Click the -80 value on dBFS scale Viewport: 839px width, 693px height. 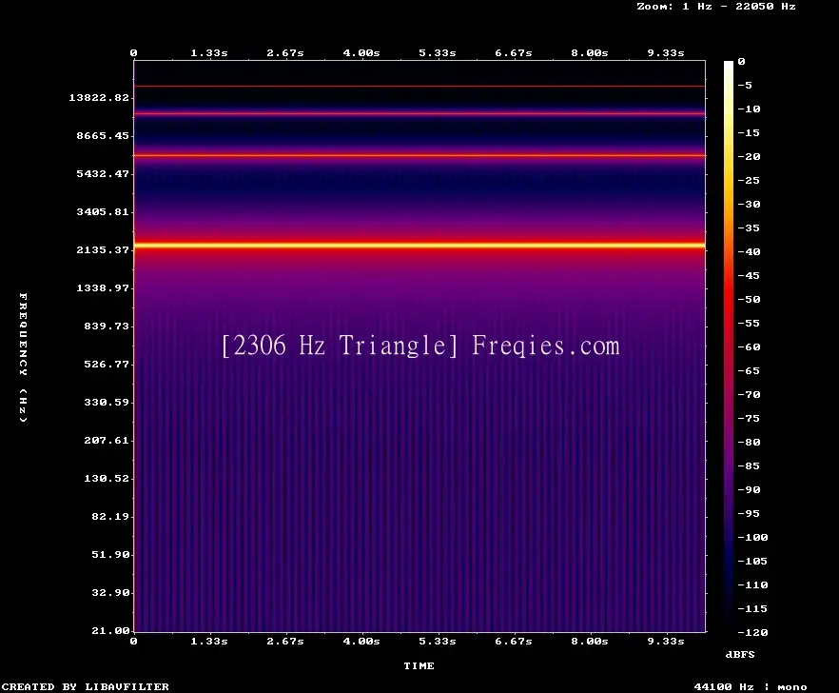tap(750, 442)
